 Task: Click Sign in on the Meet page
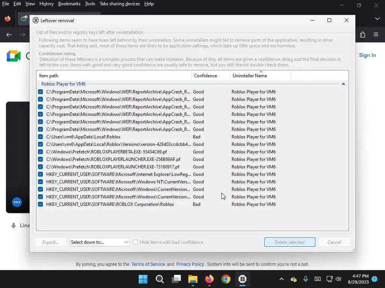367,55
